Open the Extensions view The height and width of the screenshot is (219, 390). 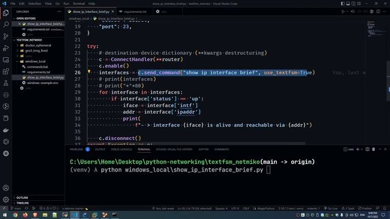5,72
